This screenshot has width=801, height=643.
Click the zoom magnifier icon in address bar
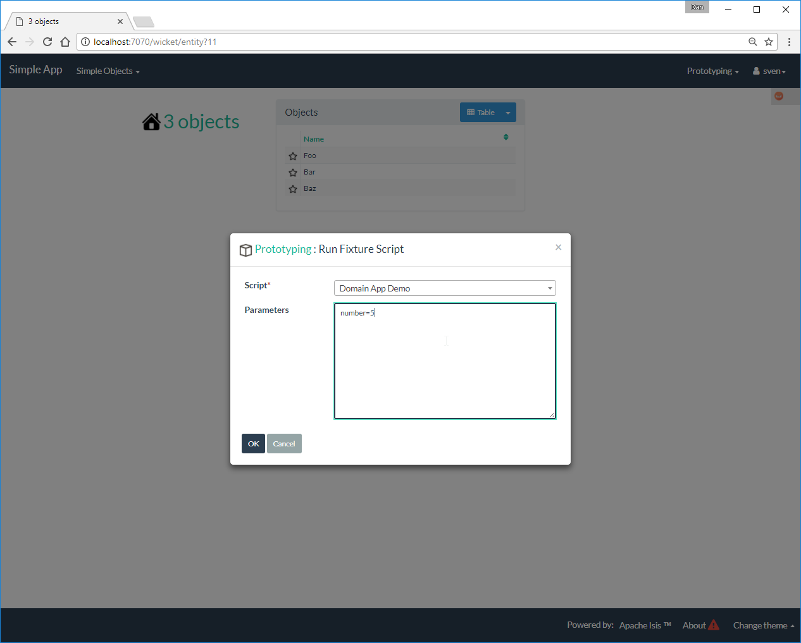(752, 42)
